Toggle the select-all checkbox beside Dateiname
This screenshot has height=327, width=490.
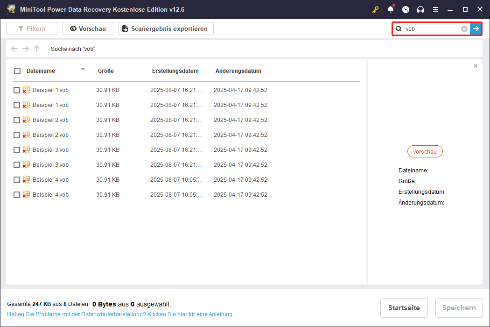(17, 71)
